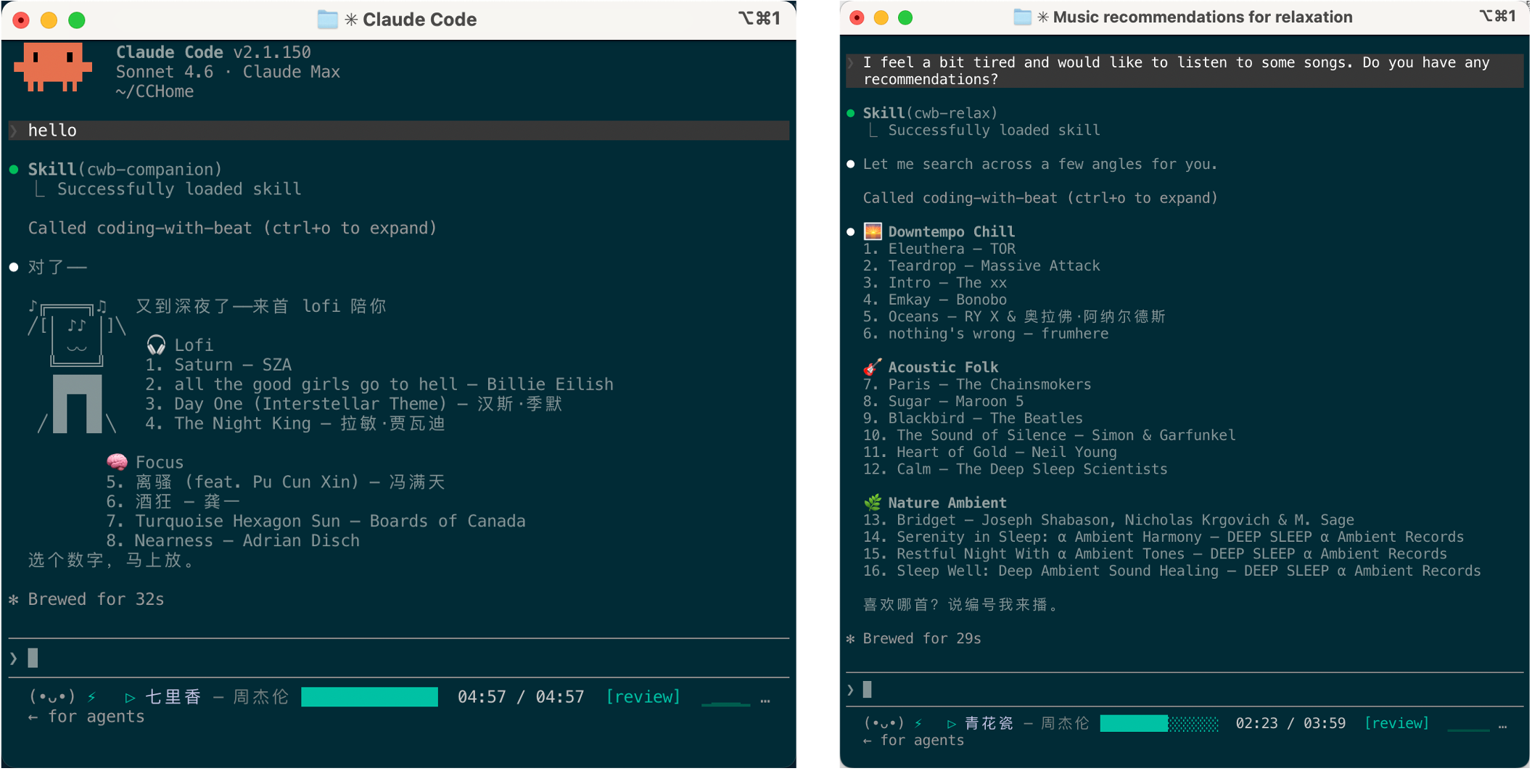Screen dimensions: 1532x771
Task: Click the '~/CCHome' directory path
Action: pyautogui.click(x=155, y=91)
